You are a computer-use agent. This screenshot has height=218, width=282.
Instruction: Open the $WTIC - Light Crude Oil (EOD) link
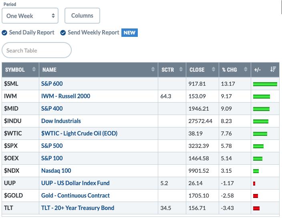(x=79, y=133)
